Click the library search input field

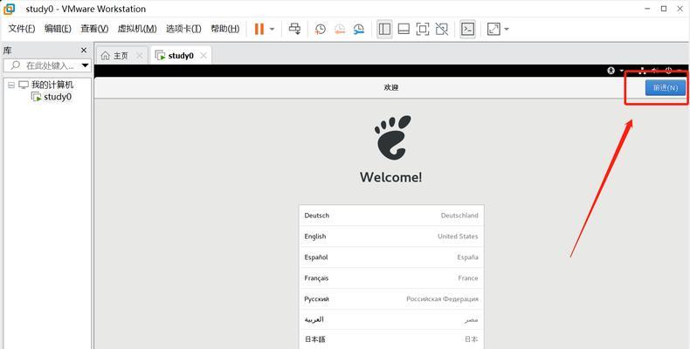pyautogui.click(x=47, y=66)
